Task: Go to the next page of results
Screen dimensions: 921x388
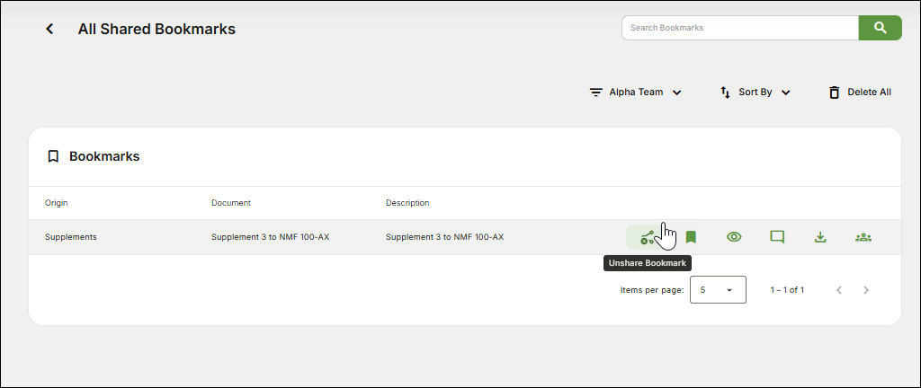Action: (x=866, y=290)
